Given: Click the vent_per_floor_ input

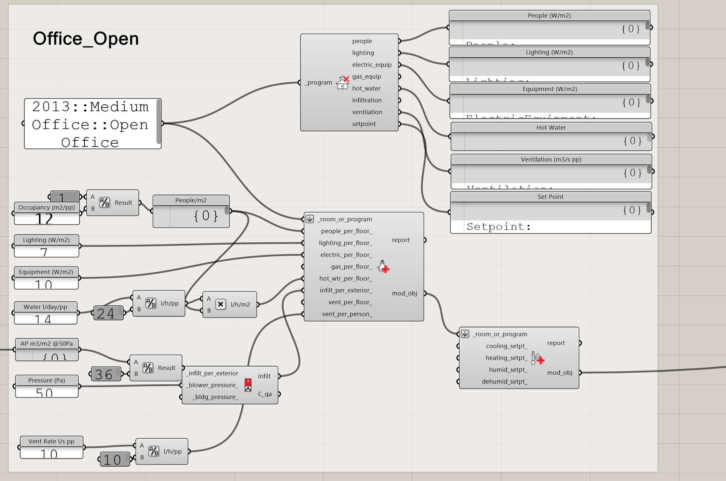Looking at the screenshot, I should pyautogui.click(x=350, y=302).
